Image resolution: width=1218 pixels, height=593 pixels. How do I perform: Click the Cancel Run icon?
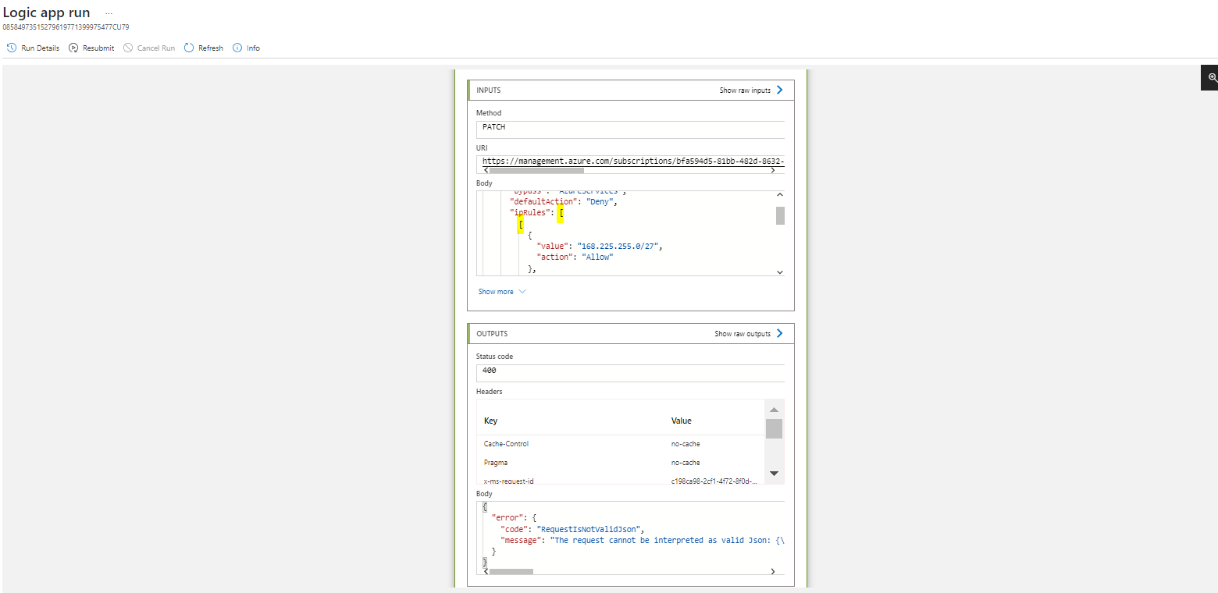pos(129,48)
